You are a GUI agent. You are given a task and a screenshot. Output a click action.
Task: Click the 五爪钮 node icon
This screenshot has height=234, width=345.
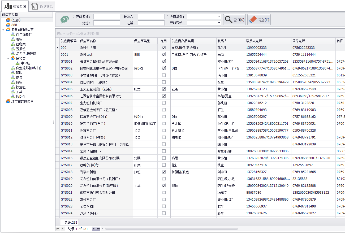point(13,49)
